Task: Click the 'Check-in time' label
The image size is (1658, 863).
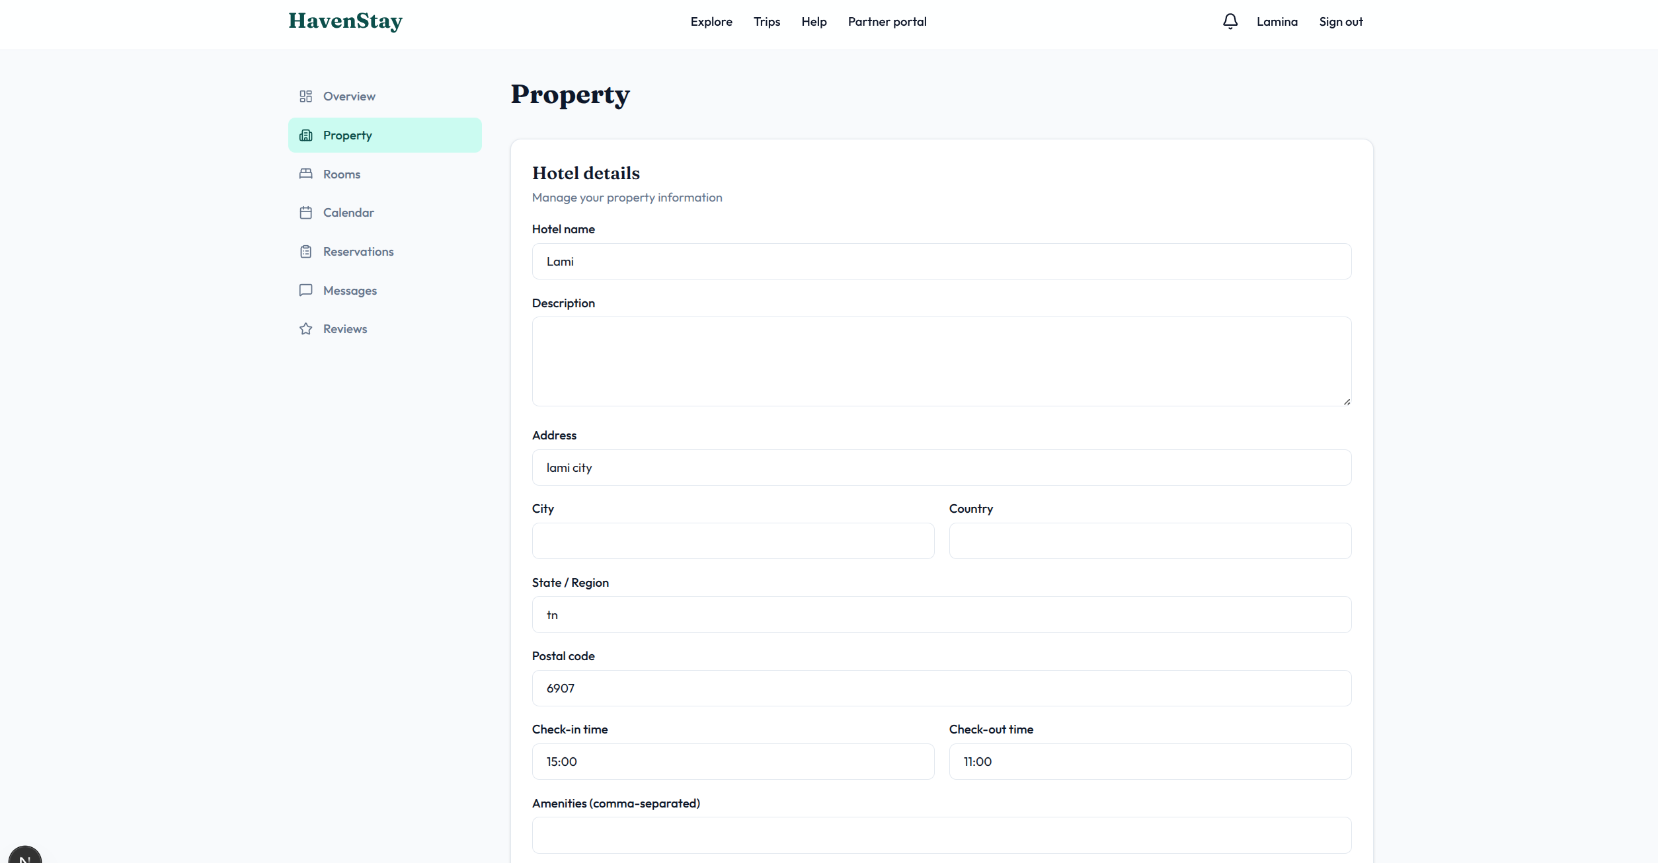Action: coord(570,730)
